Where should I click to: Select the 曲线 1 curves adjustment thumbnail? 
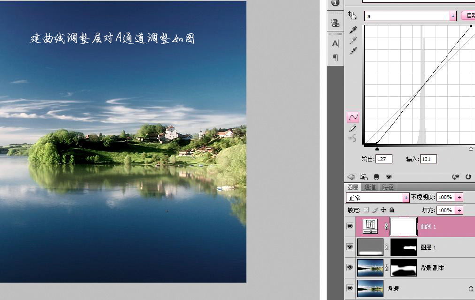click(370, 226)
